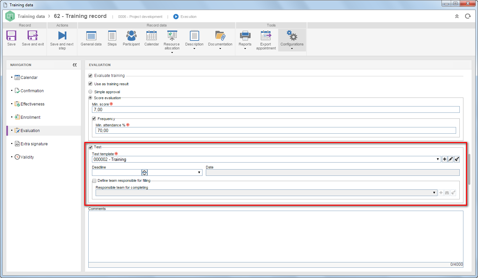478x278 pixels.
Task: Click the green Training data app icon
Action: coord(10,16)
